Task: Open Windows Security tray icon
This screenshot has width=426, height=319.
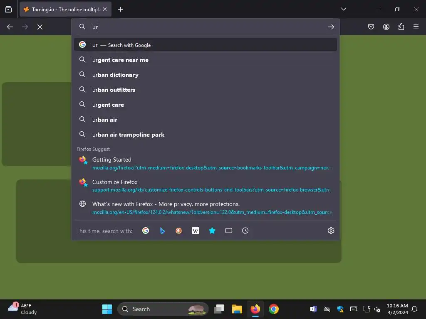Action: (340, 309)
